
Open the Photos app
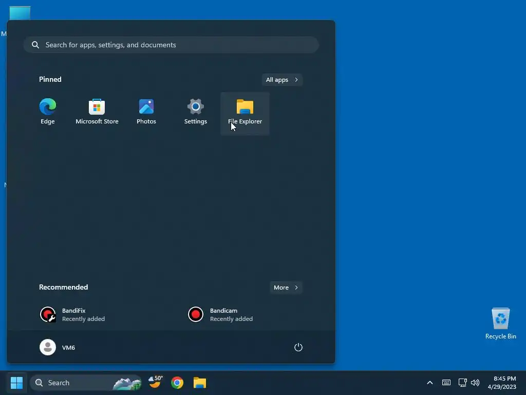click(x=146, y=112)
